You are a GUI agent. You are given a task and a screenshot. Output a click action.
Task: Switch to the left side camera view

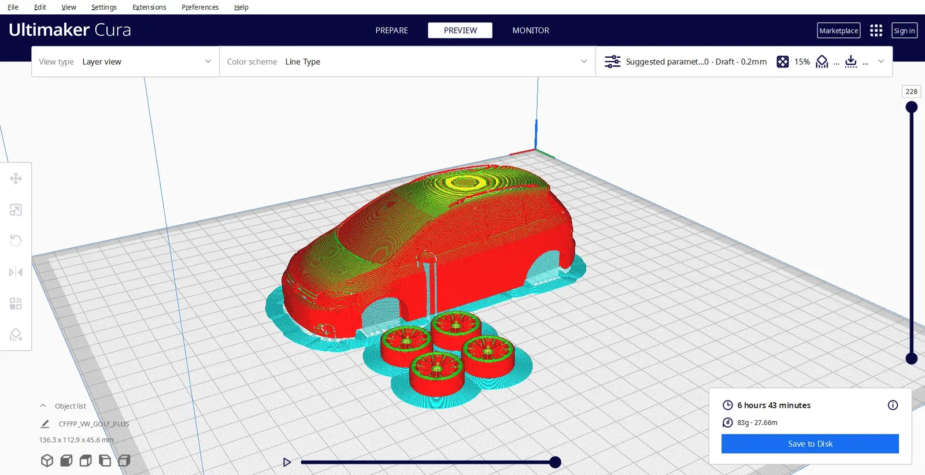pos(105,461)
